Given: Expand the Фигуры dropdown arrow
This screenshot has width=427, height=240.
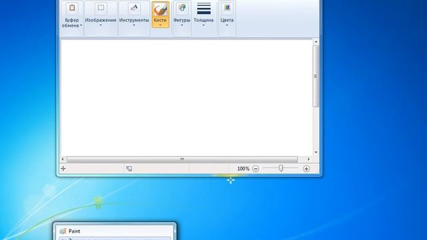Looking at the screenshot, I should (x=182, y=25).
